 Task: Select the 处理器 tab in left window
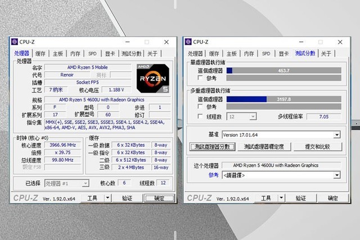(22, 53)
